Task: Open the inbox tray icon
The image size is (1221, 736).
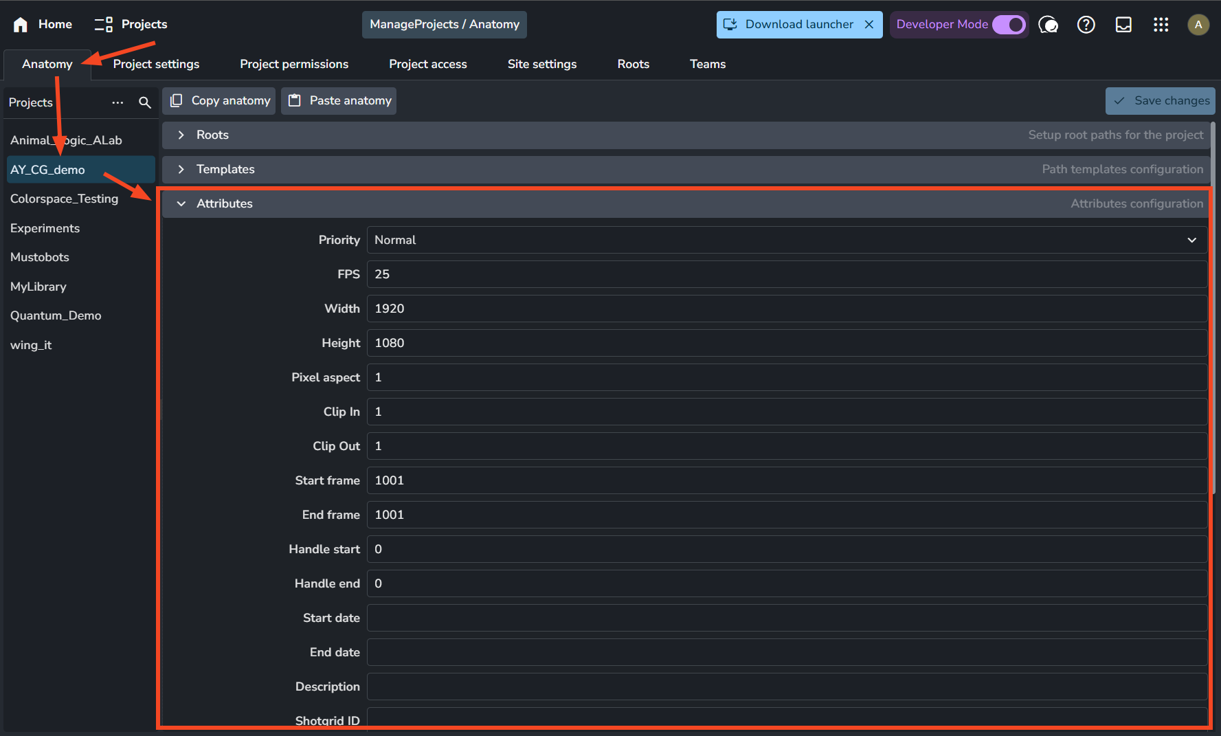Action: coord(1123,25)
